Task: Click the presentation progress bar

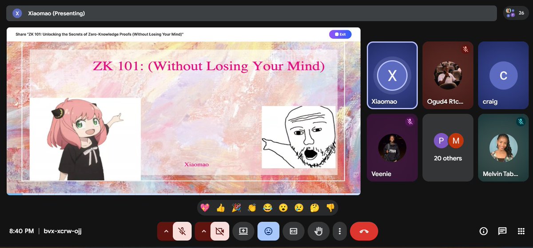Action: point(183,194)
